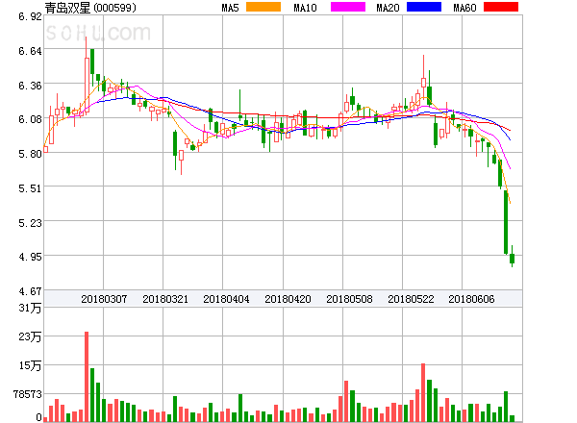Click the 6.92 price axis label
The width and height of the screenshot is (577, 423).
pos(30,16)
